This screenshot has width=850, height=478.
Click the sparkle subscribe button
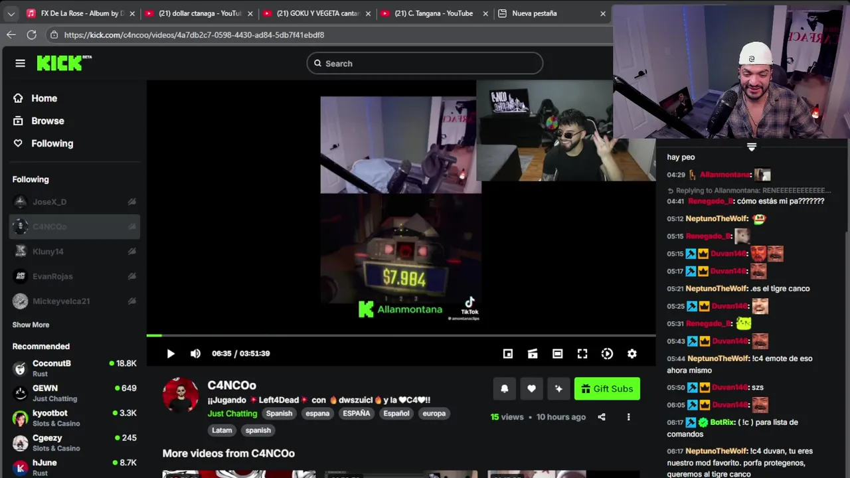tap(558, 389)
